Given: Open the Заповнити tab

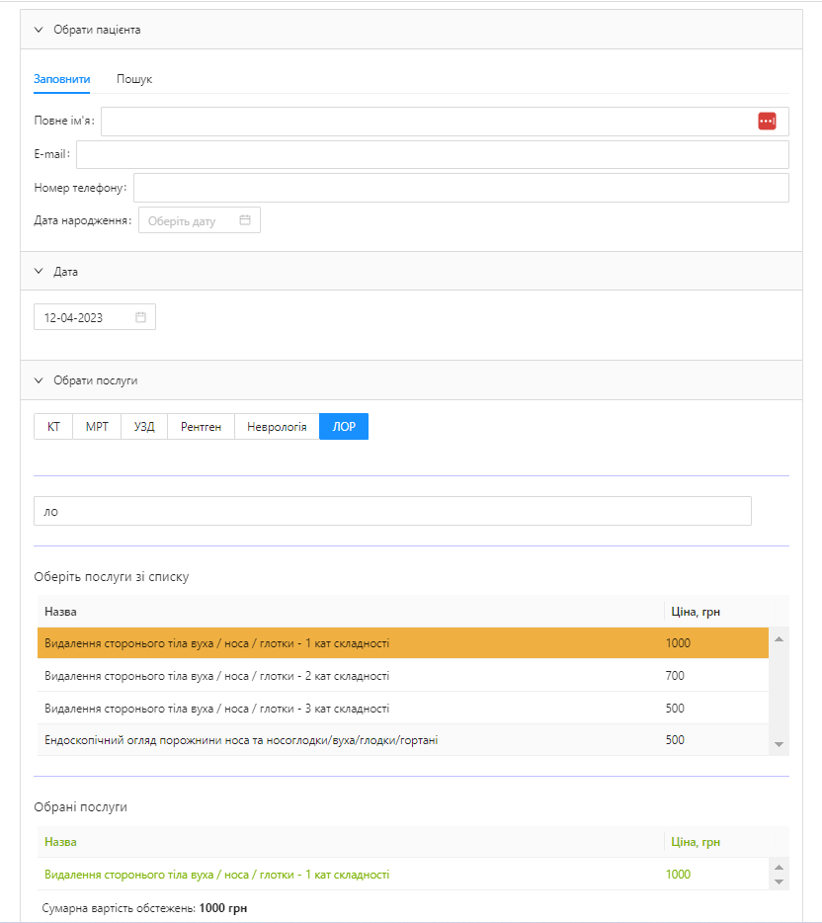Looking at the screenshot, I should tap(62, 79).
